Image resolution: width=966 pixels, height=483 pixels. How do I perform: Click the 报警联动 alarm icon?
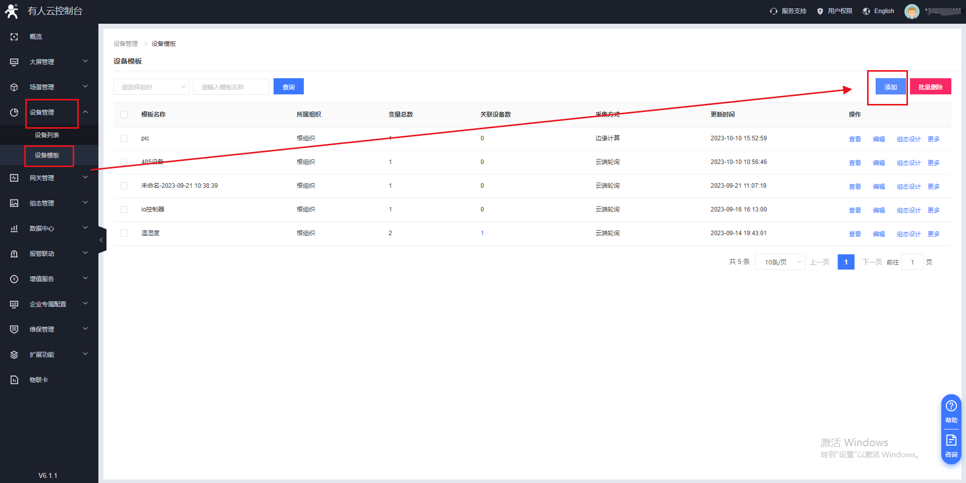pos(14,254)
